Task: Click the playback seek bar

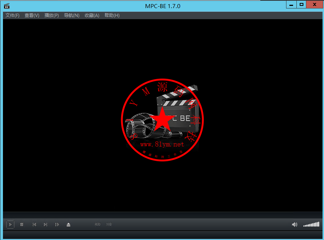Action: 163,215
